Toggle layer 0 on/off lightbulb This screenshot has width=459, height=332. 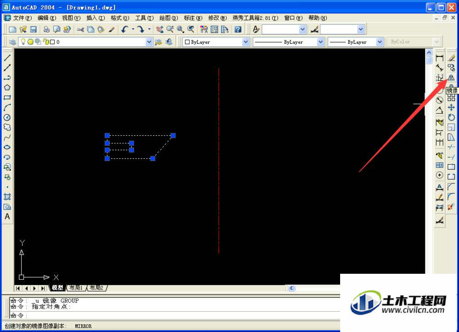[x=23, y=42]
